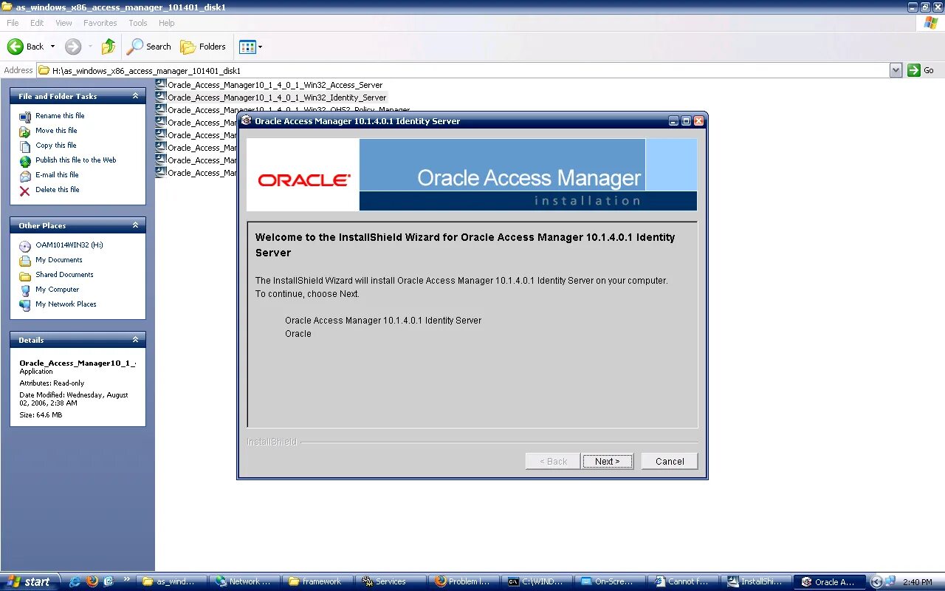
Task: Click the Go button beside address bar
Action: pos(921,70)
